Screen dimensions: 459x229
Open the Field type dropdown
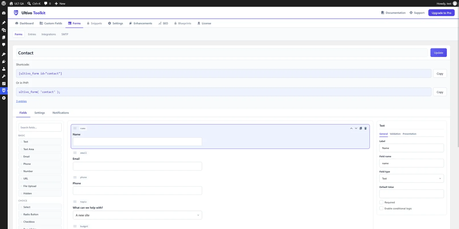[x=411, y=179]
